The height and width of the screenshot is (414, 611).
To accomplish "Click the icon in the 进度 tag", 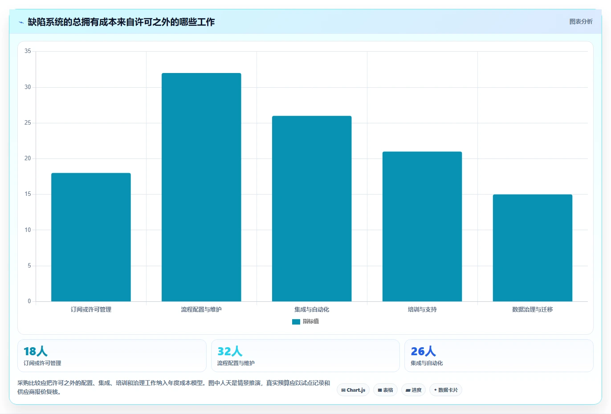I will point(408,390).
